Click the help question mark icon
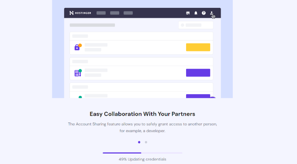 204,13
